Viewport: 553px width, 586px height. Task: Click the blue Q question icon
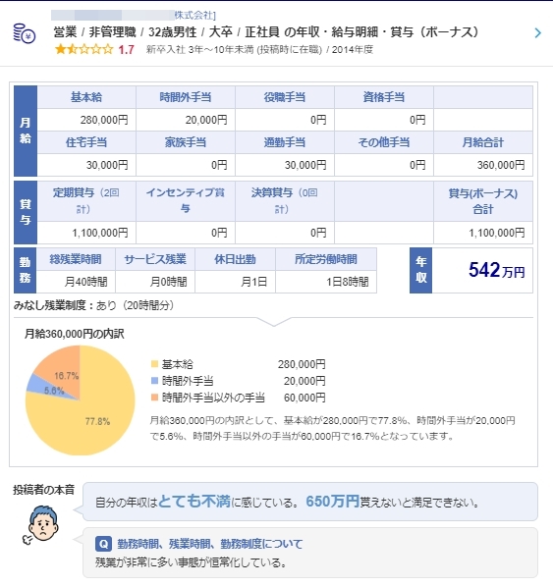(103, 544)
